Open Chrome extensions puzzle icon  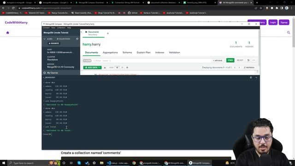pyautogui.click(x=277, y=8)
